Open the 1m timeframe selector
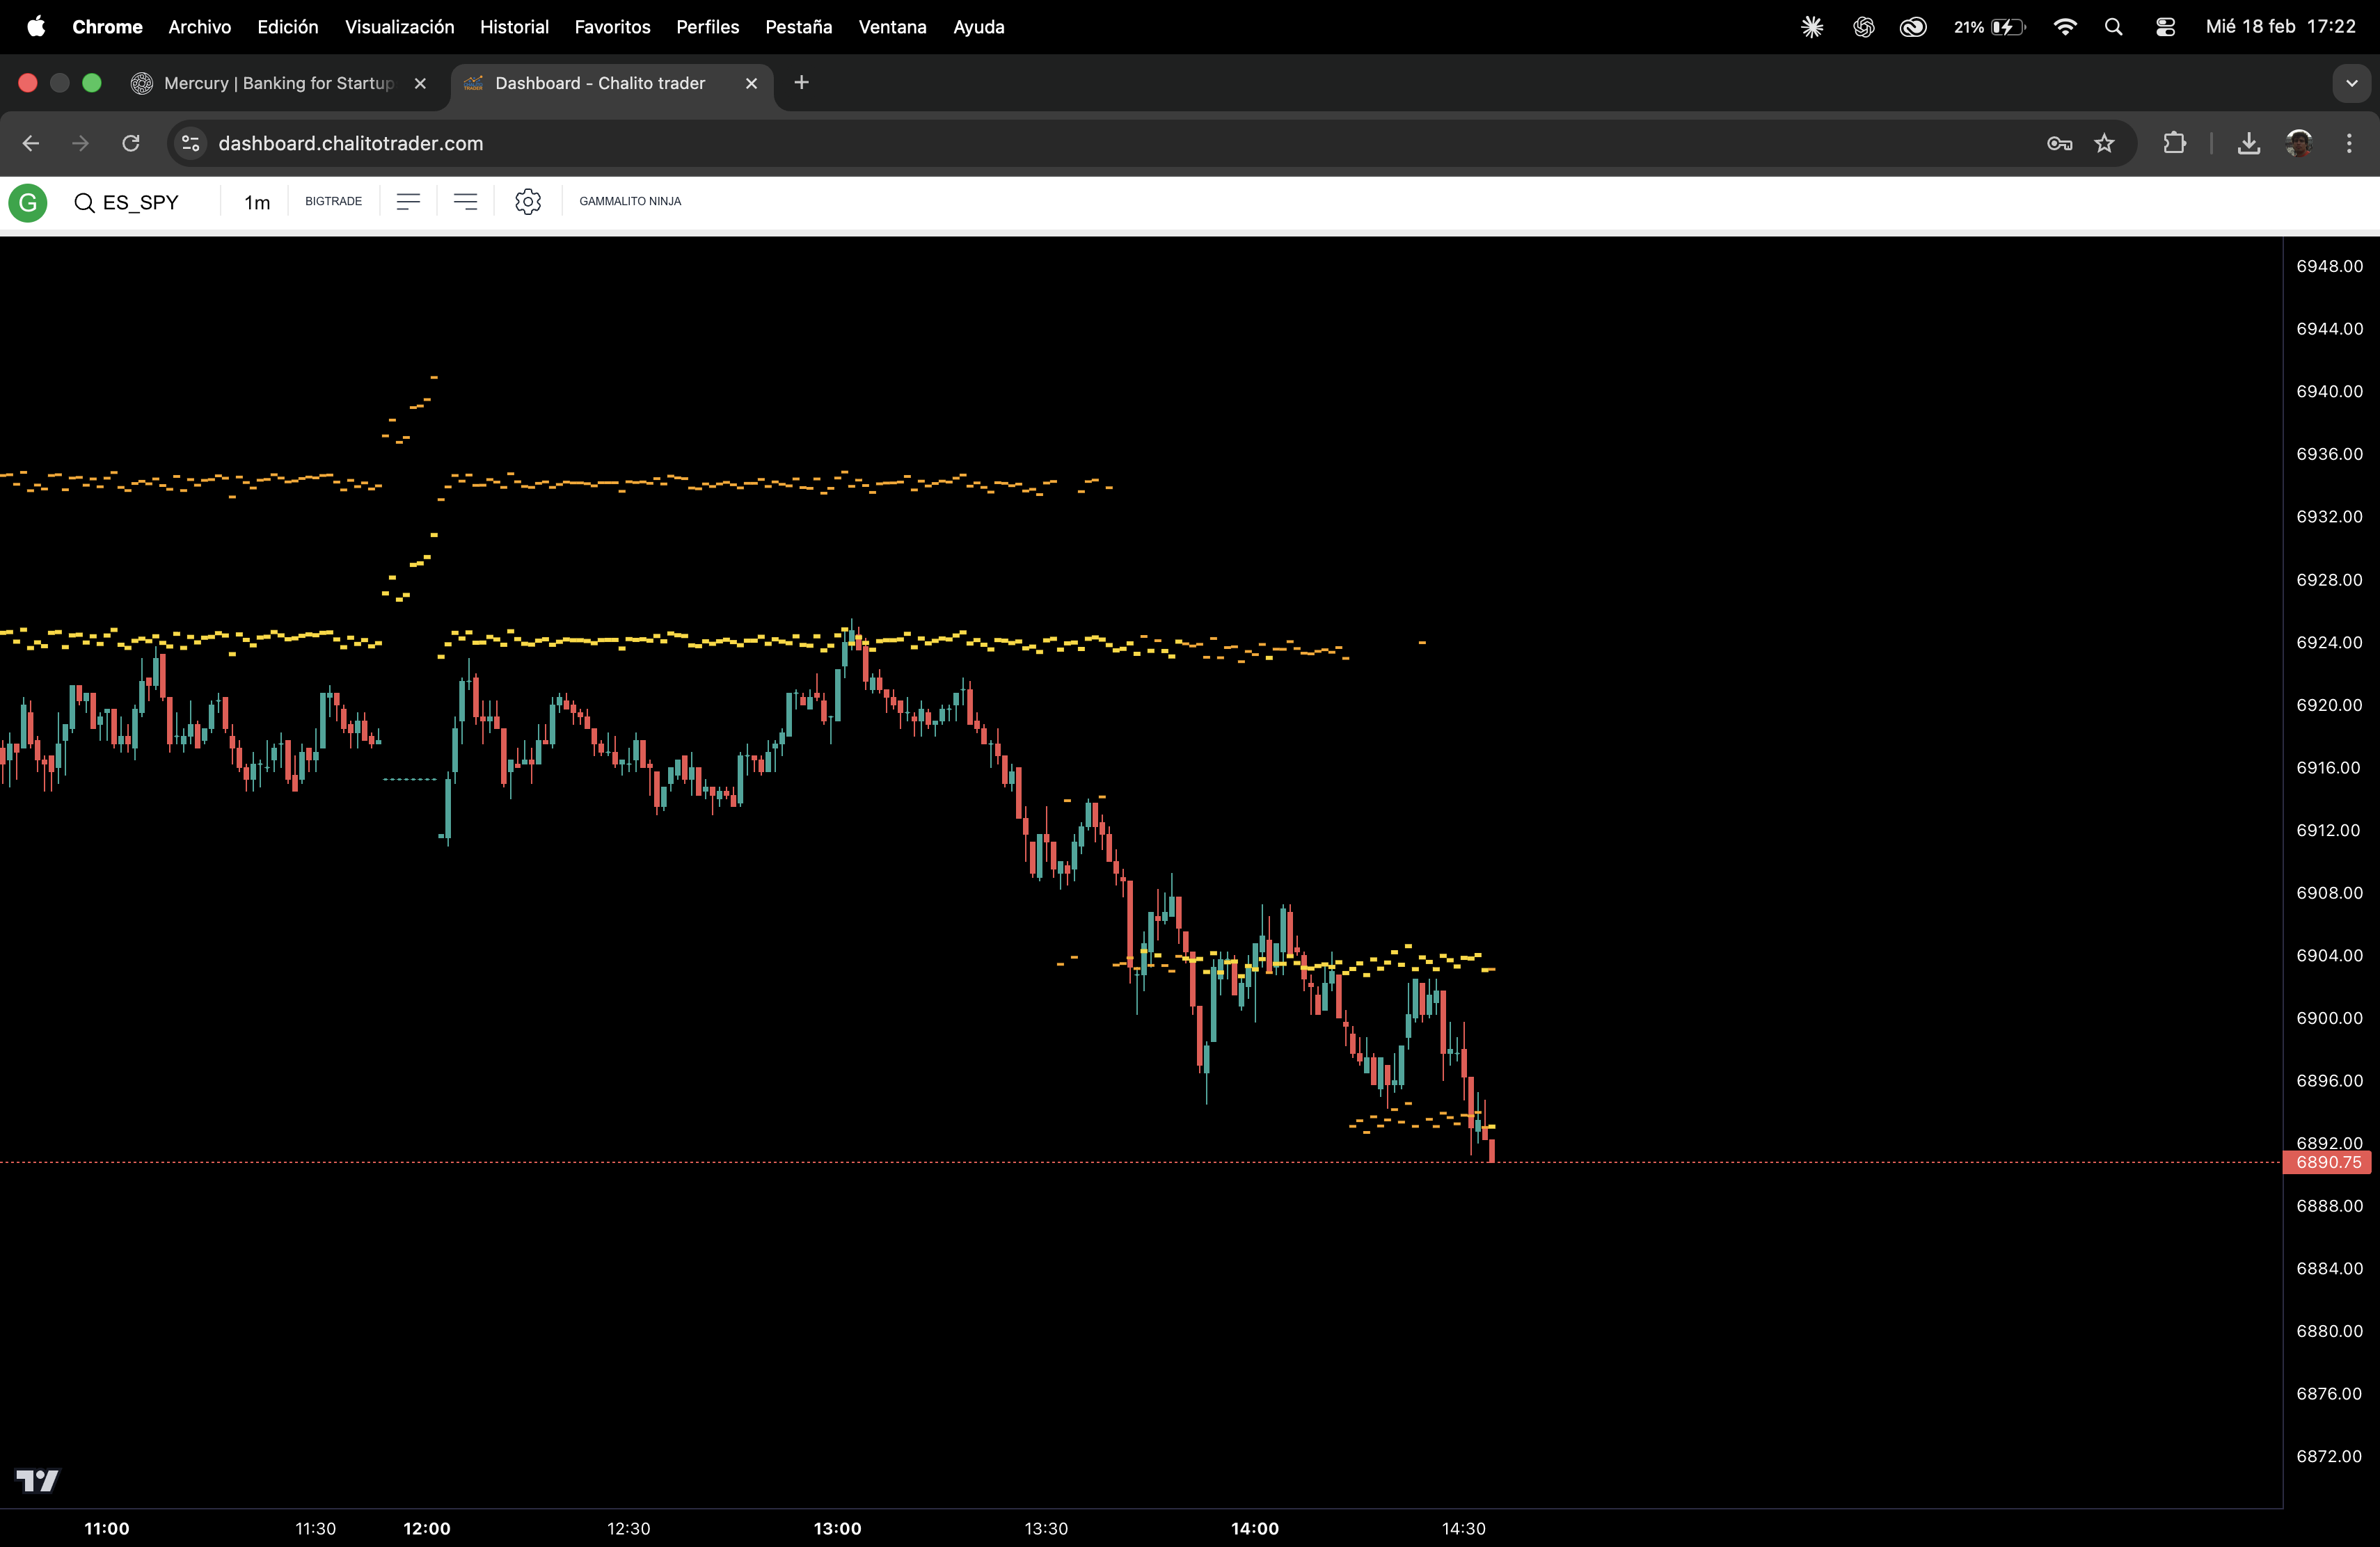Screen dimensions: 2380x1547 click(x=257, y=203)
